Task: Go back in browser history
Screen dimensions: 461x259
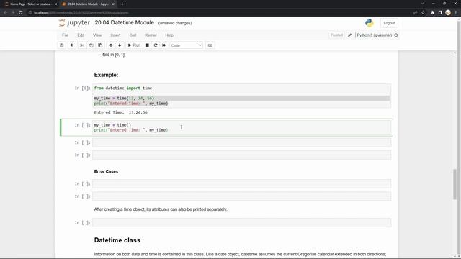Action: 5,13
